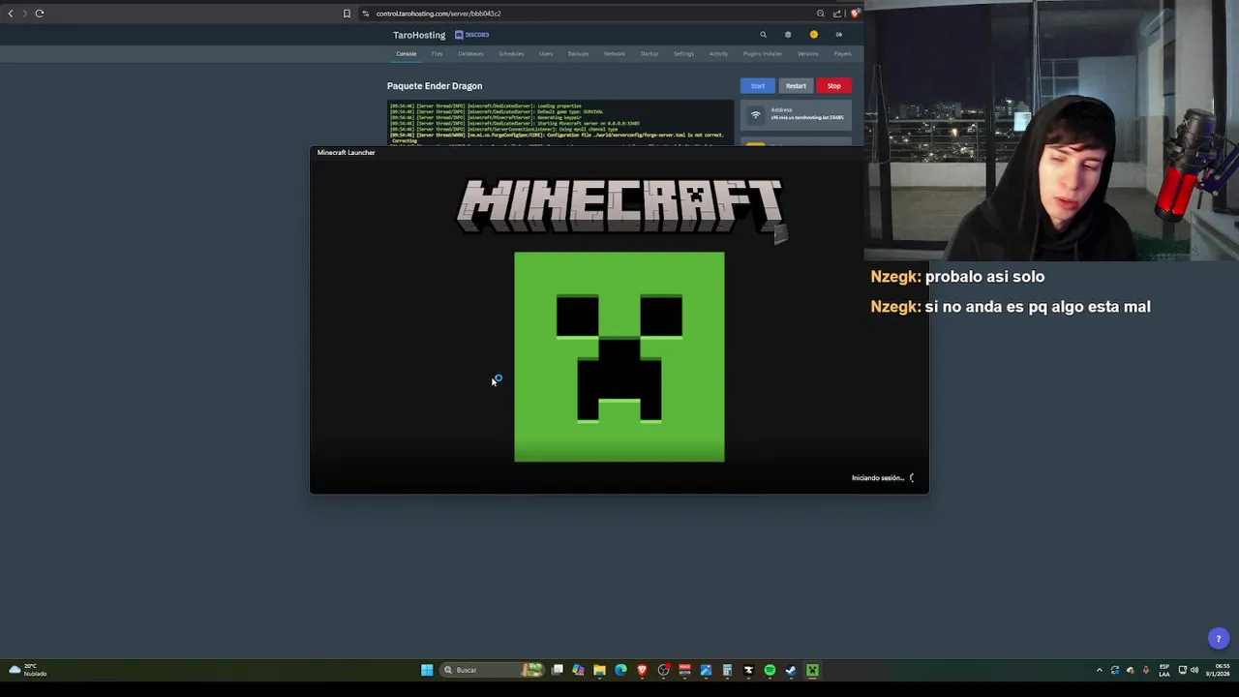
Task: Open the Schedules tab
Action: 511,54
